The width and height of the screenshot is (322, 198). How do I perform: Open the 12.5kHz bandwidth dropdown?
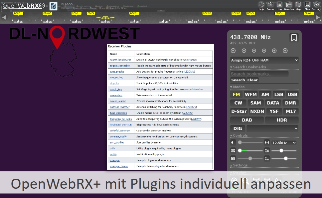pos(283,142)
